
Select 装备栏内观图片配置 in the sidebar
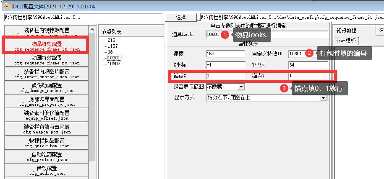coord(47,74)
